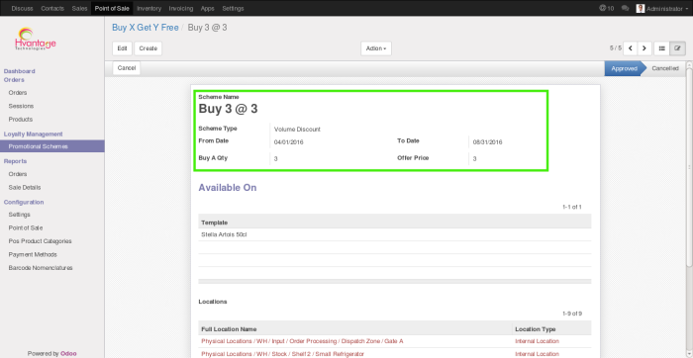Open Products in the sidebar
This screenshot has height=358, width=693.
pyautogui.click(x=21, y=120)
